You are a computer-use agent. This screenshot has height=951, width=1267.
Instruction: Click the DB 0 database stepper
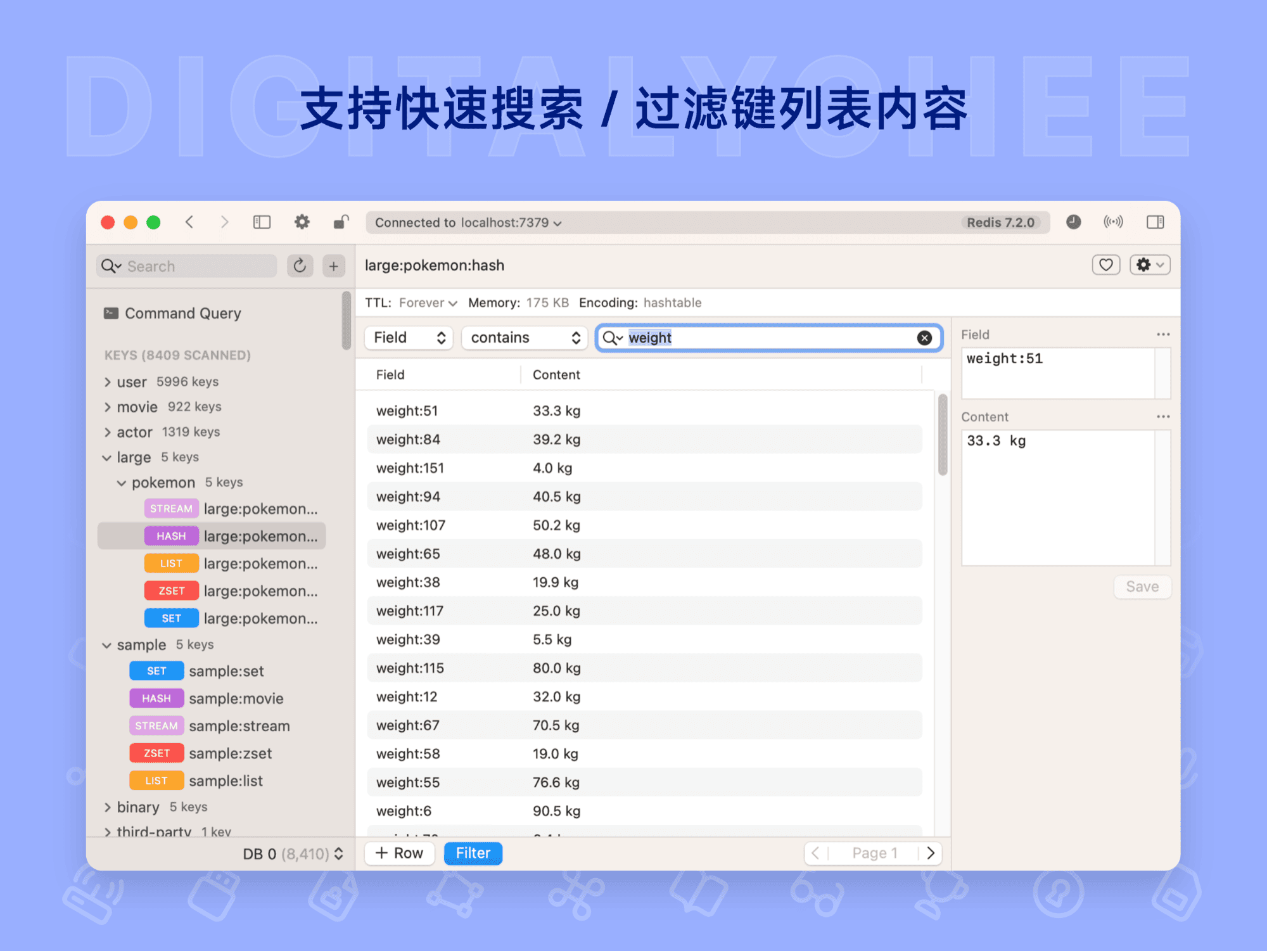[x=340, y=853]
